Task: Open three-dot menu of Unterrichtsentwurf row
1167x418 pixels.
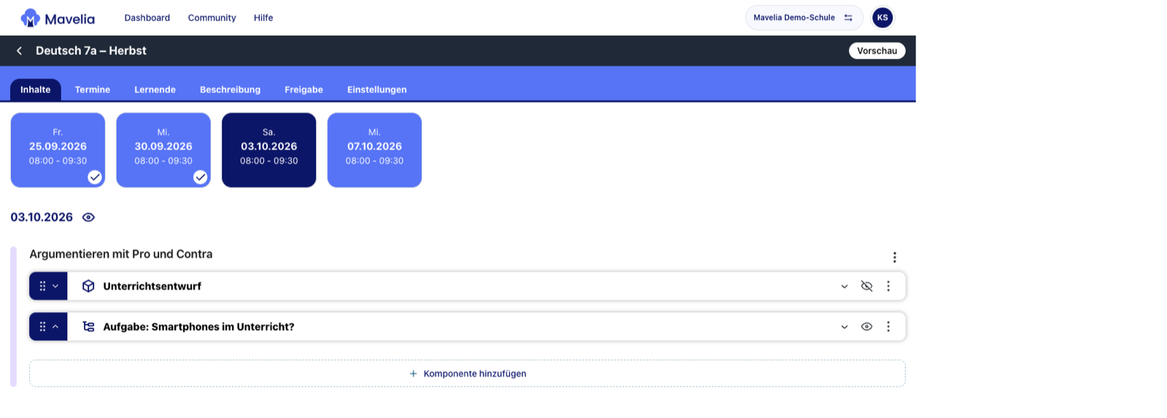Action: (888, 286)
